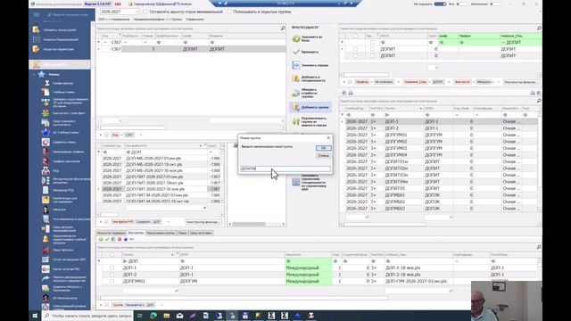This screenshot has height=321, width=571.
Task: Open Учебные планы in sidebar
Action: pos(63,92)
